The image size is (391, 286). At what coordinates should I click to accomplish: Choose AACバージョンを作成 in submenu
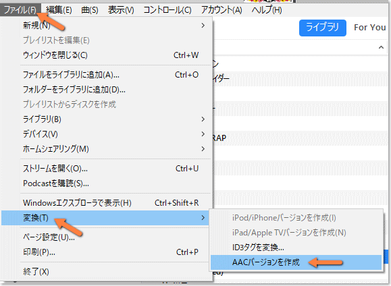click(296, 262)
